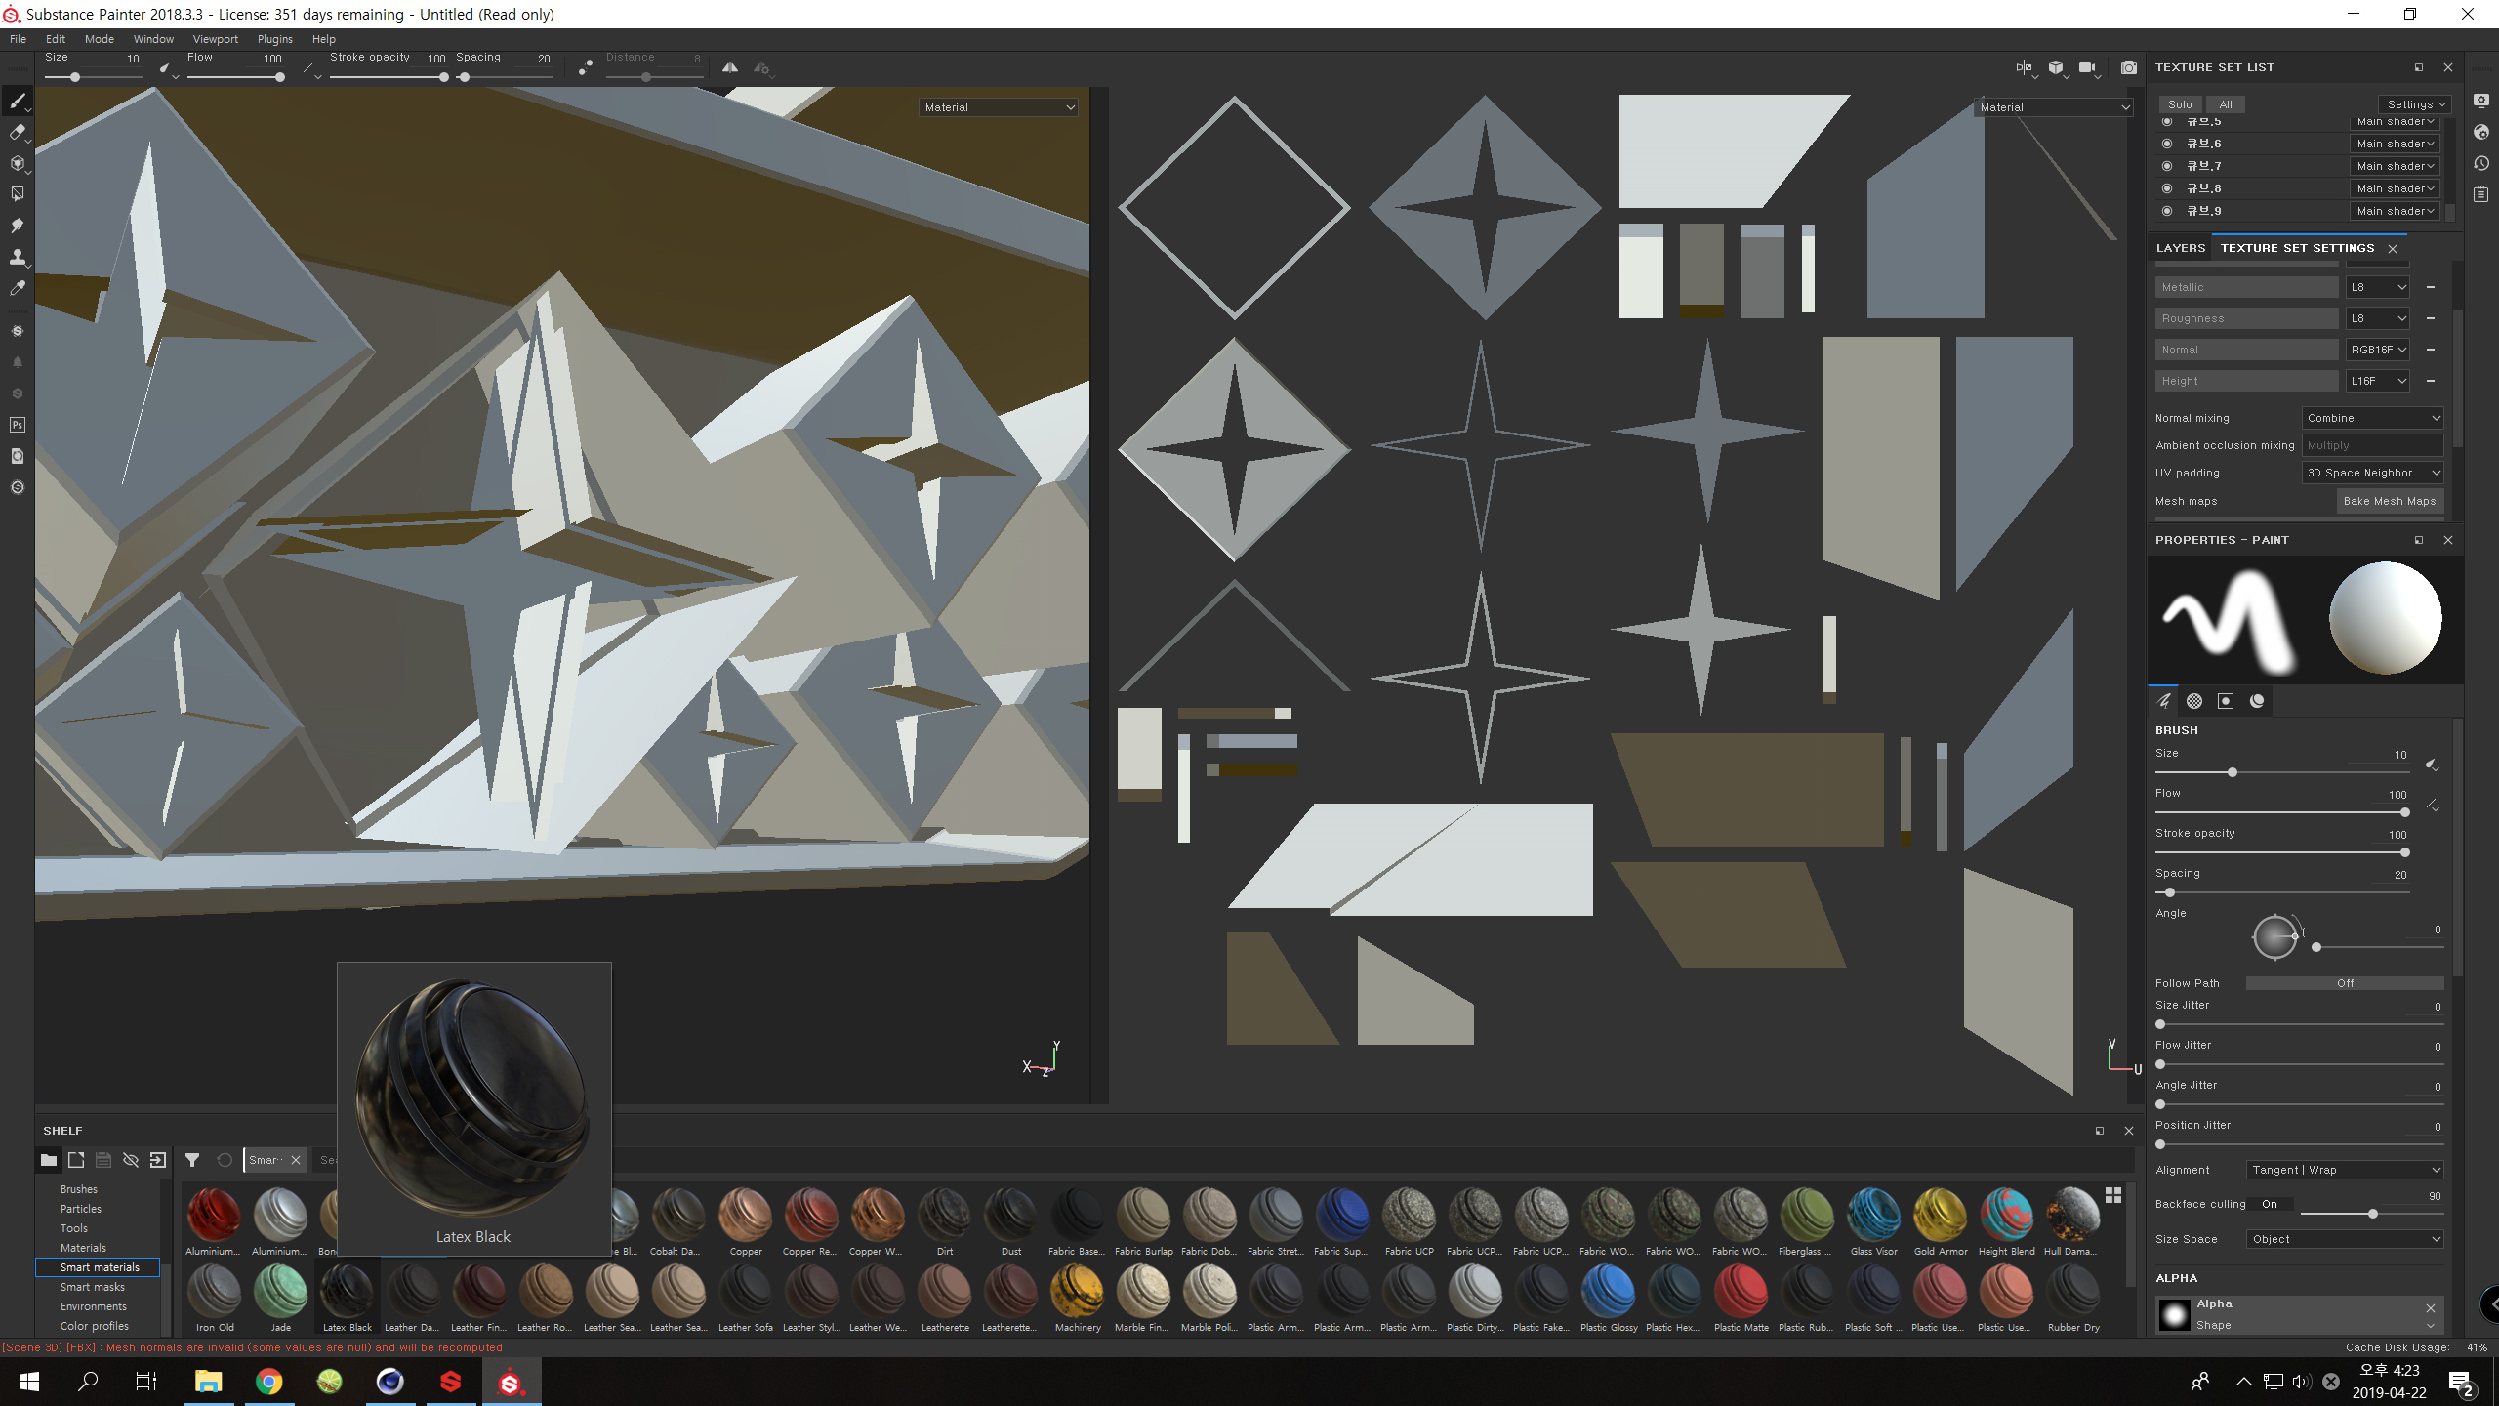This screenshot has width=2499, height=1406.
Task: Select the Smudge tool
Action: (x=18, y=226)
